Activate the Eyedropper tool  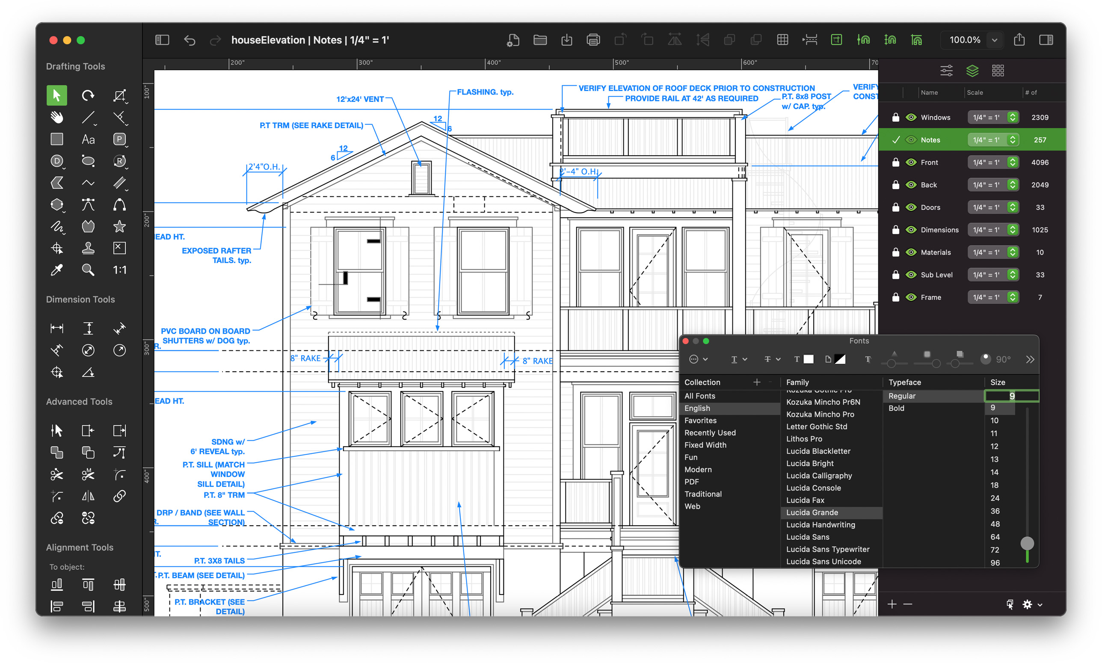[x=57, y=270]
